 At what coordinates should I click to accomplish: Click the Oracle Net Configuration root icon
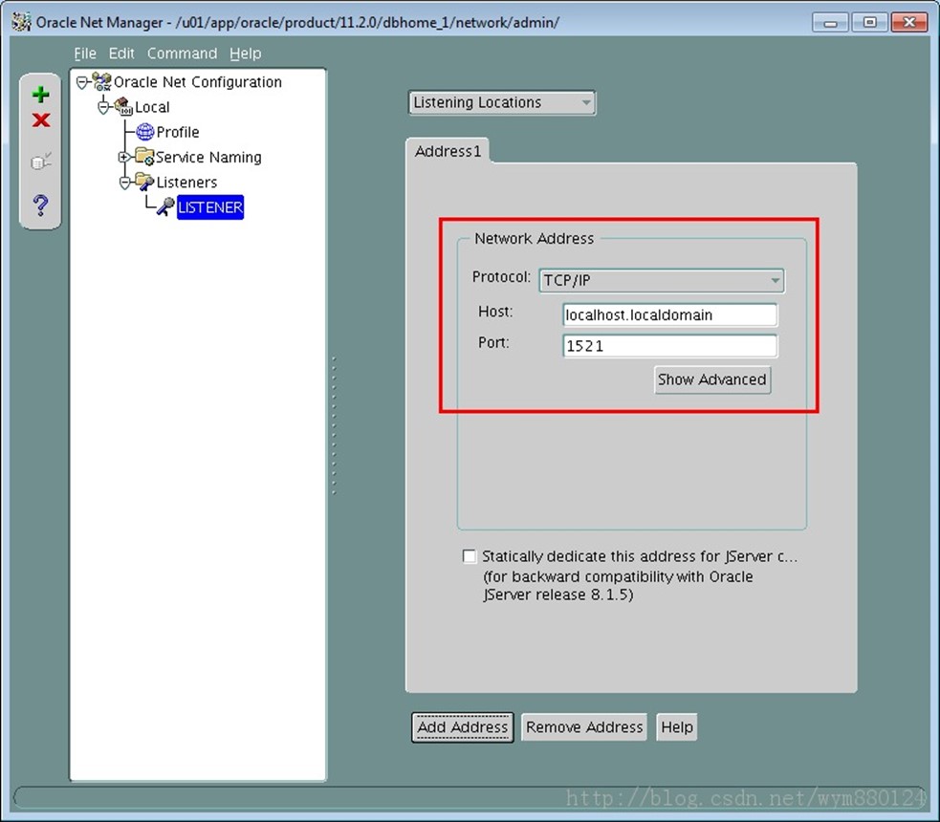pyautogui.click(x=102, y=81)
